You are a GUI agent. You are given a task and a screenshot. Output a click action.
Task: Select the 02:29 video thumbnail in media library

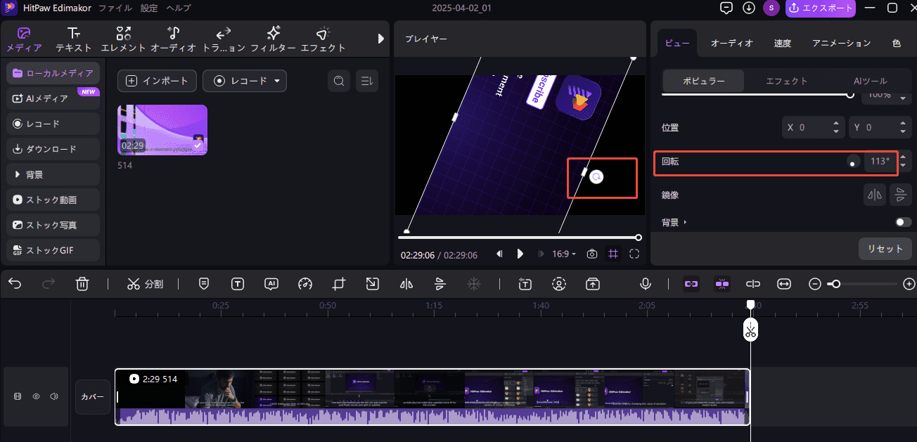coord(162,129)
